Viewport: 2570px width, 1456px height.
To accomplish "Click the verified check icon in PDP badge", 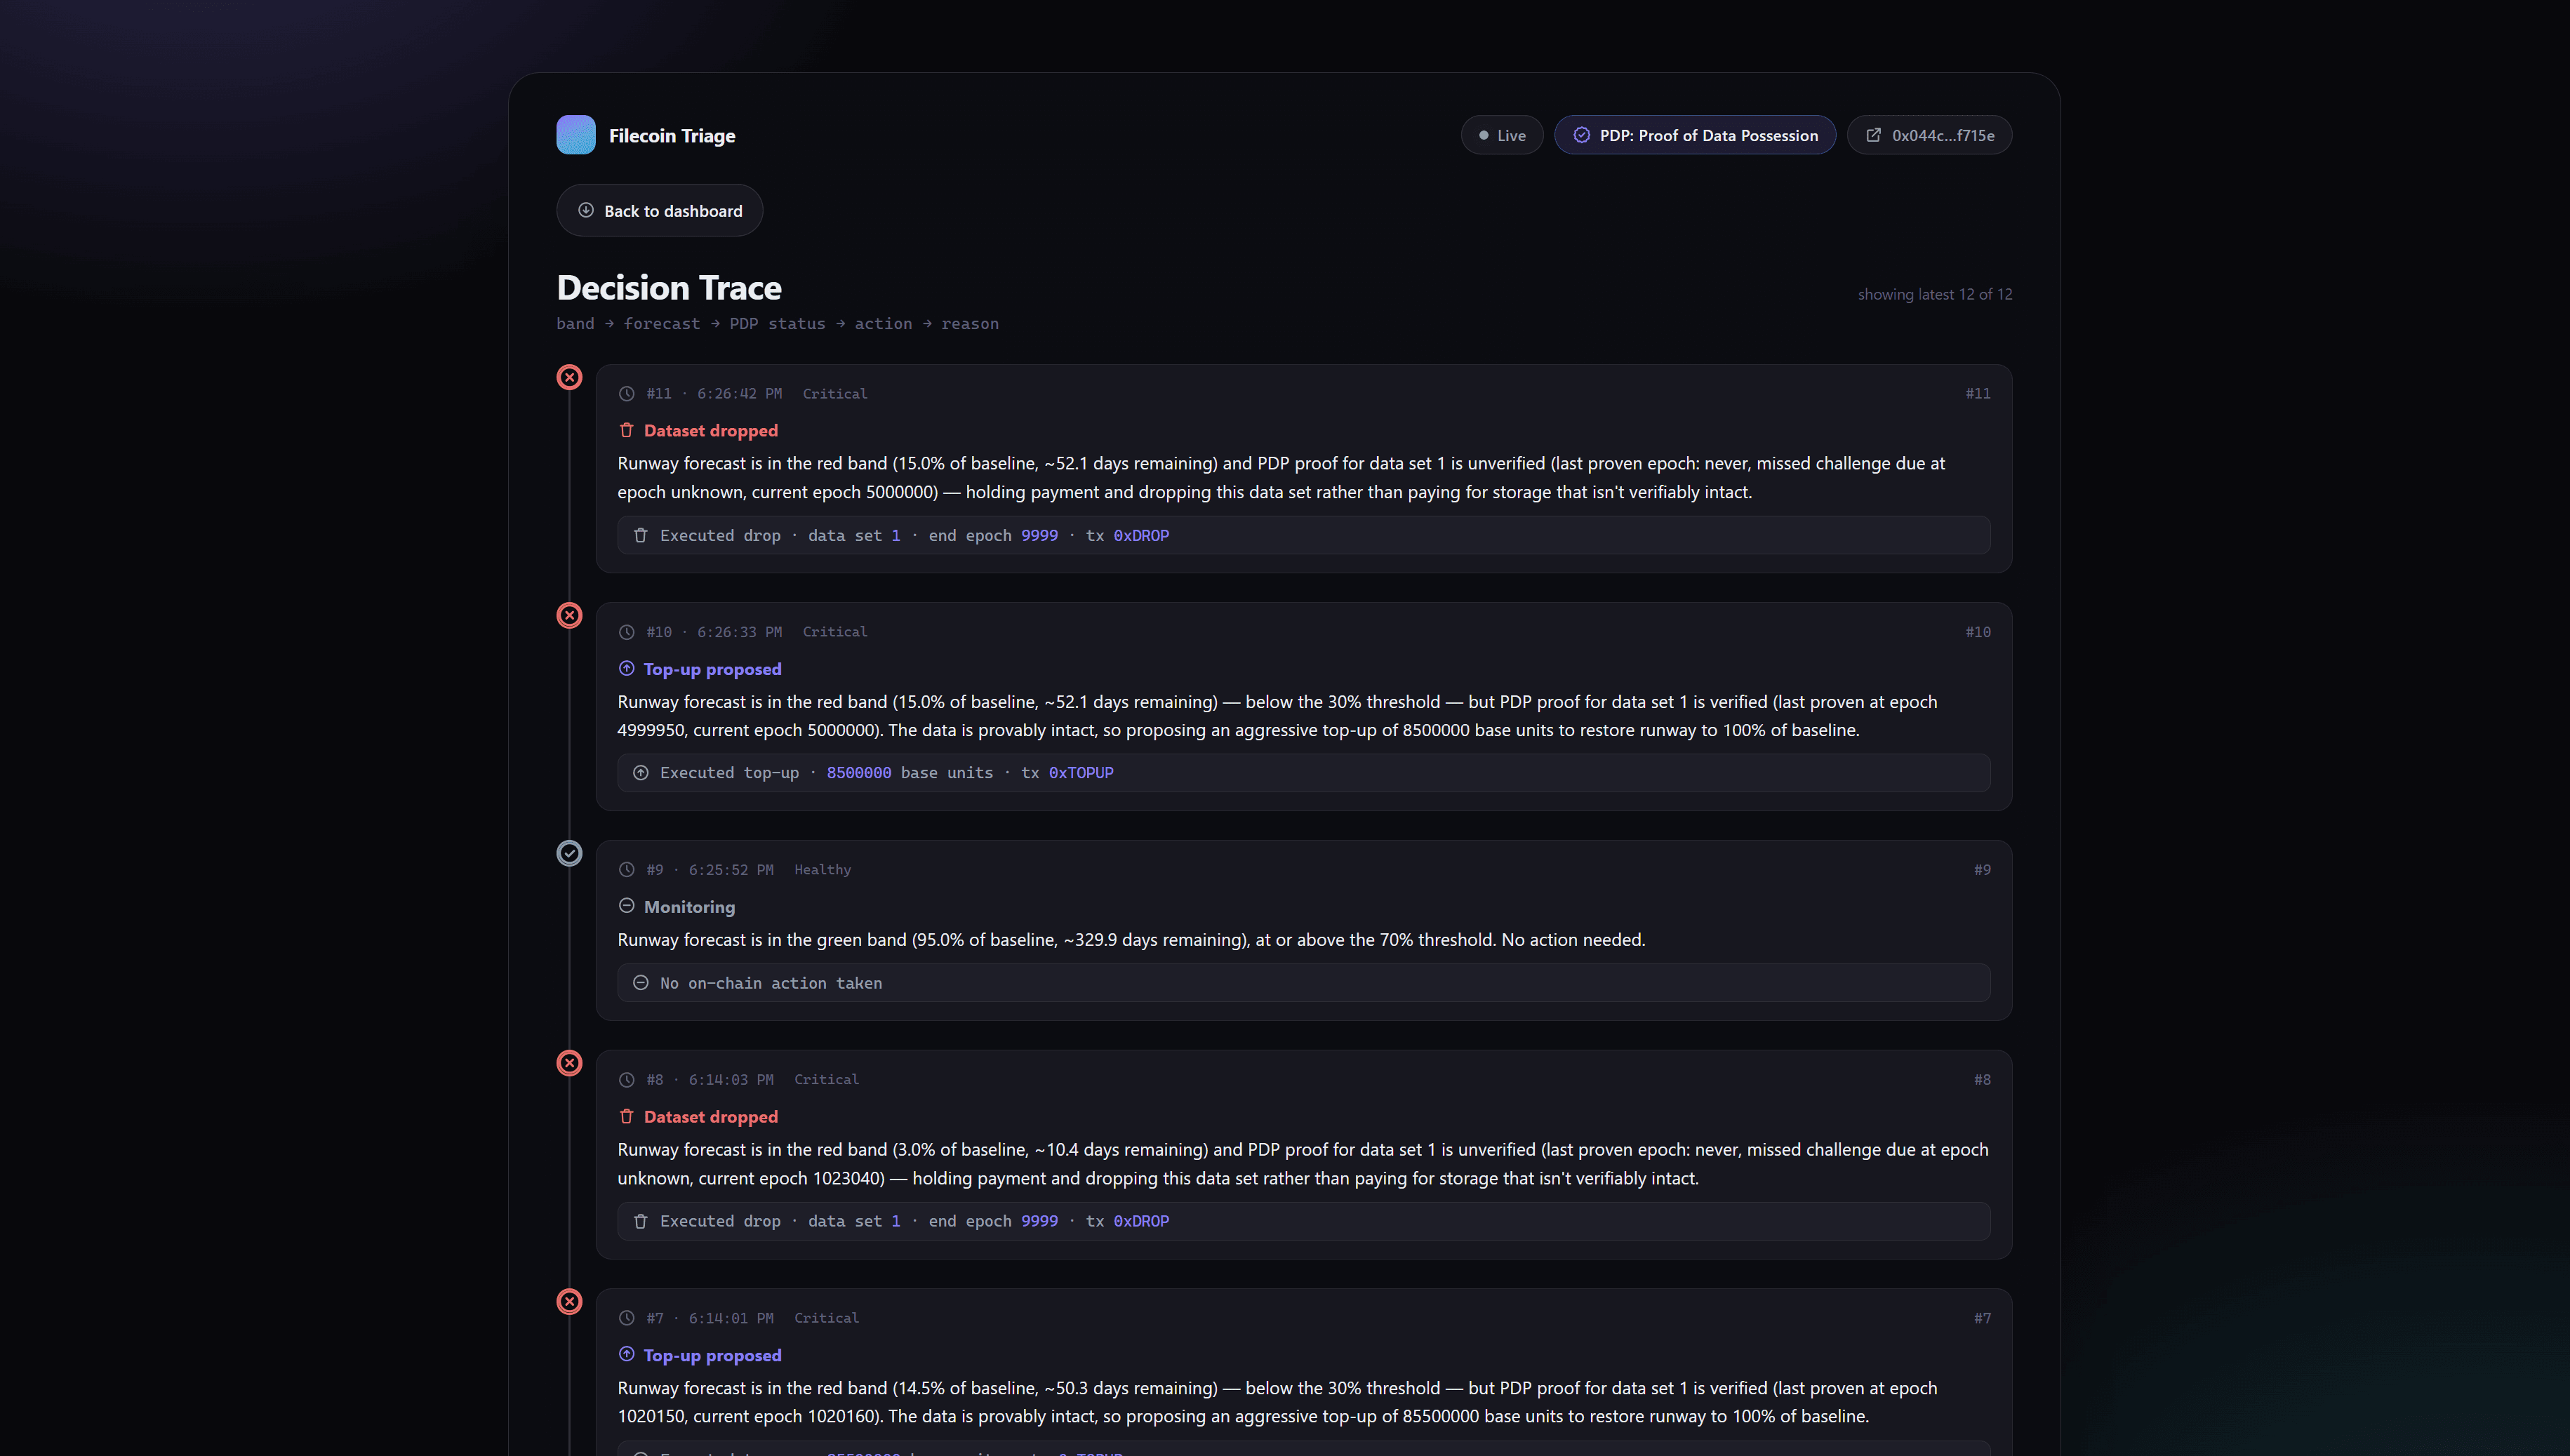I will pos(1581,135).
